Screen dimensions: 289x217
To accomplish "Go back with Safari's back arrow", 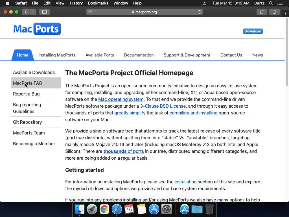I will point(26,12).
